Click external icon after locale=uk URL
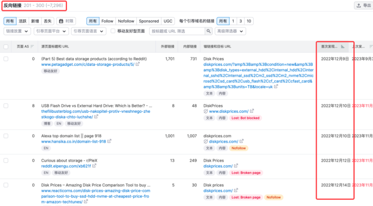The height and width of the screenshot is (206, 373). coord(276,86)
